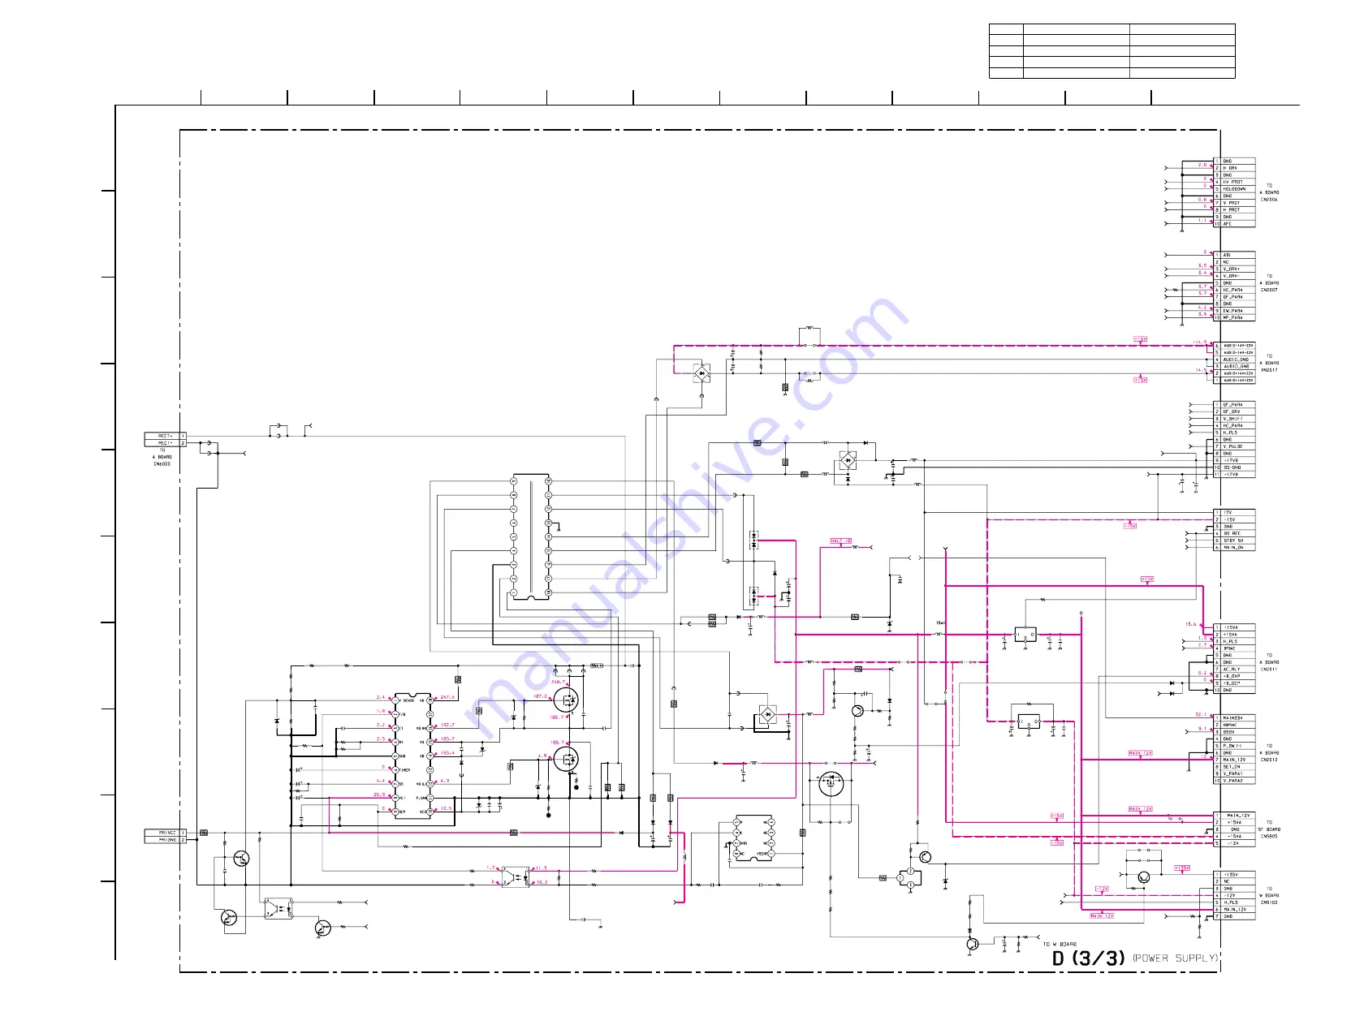Click the optocoupler symbol reading 11.5
This screenshot has height=1025, width=1364.
pyautogui.click(x=515, y=877)
